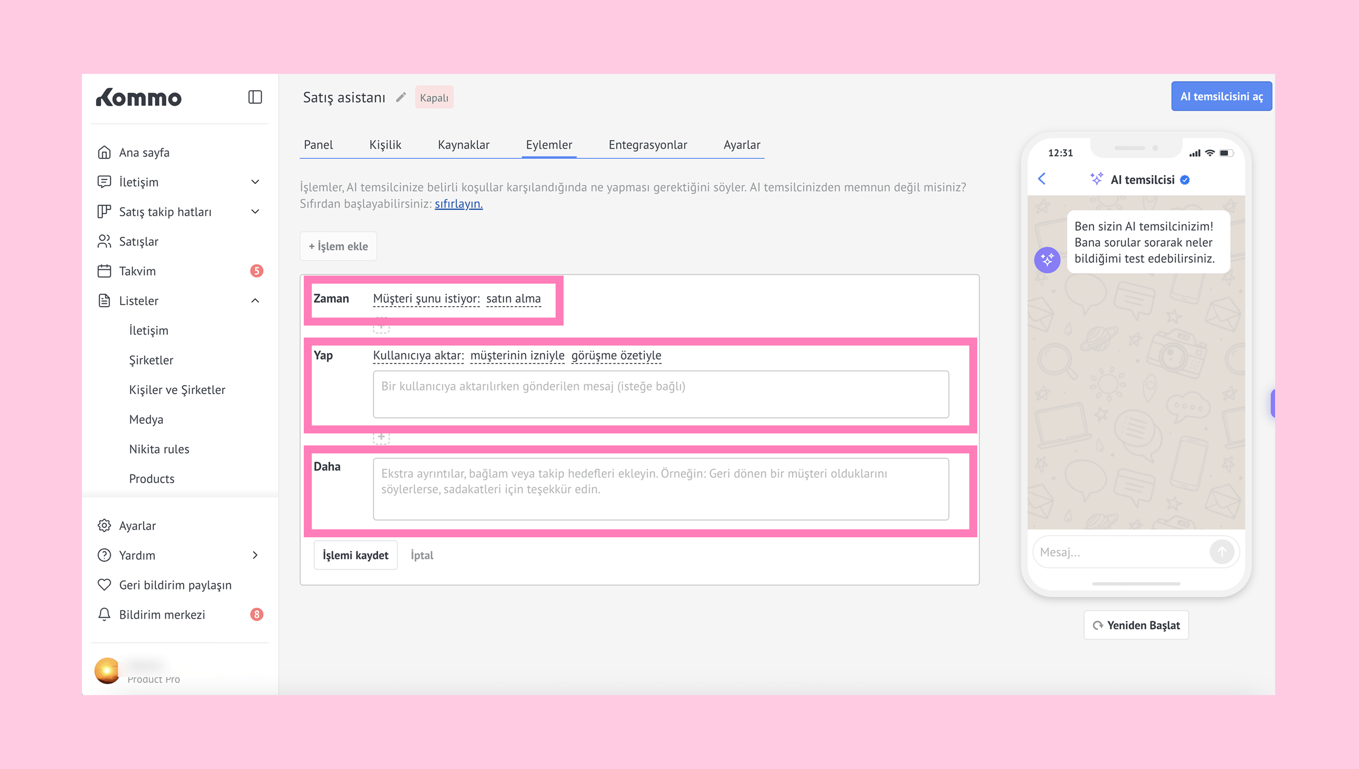Collapse the sidebar with the panel icon
This screenshot has height=769, width=1359.
(255, 97)
